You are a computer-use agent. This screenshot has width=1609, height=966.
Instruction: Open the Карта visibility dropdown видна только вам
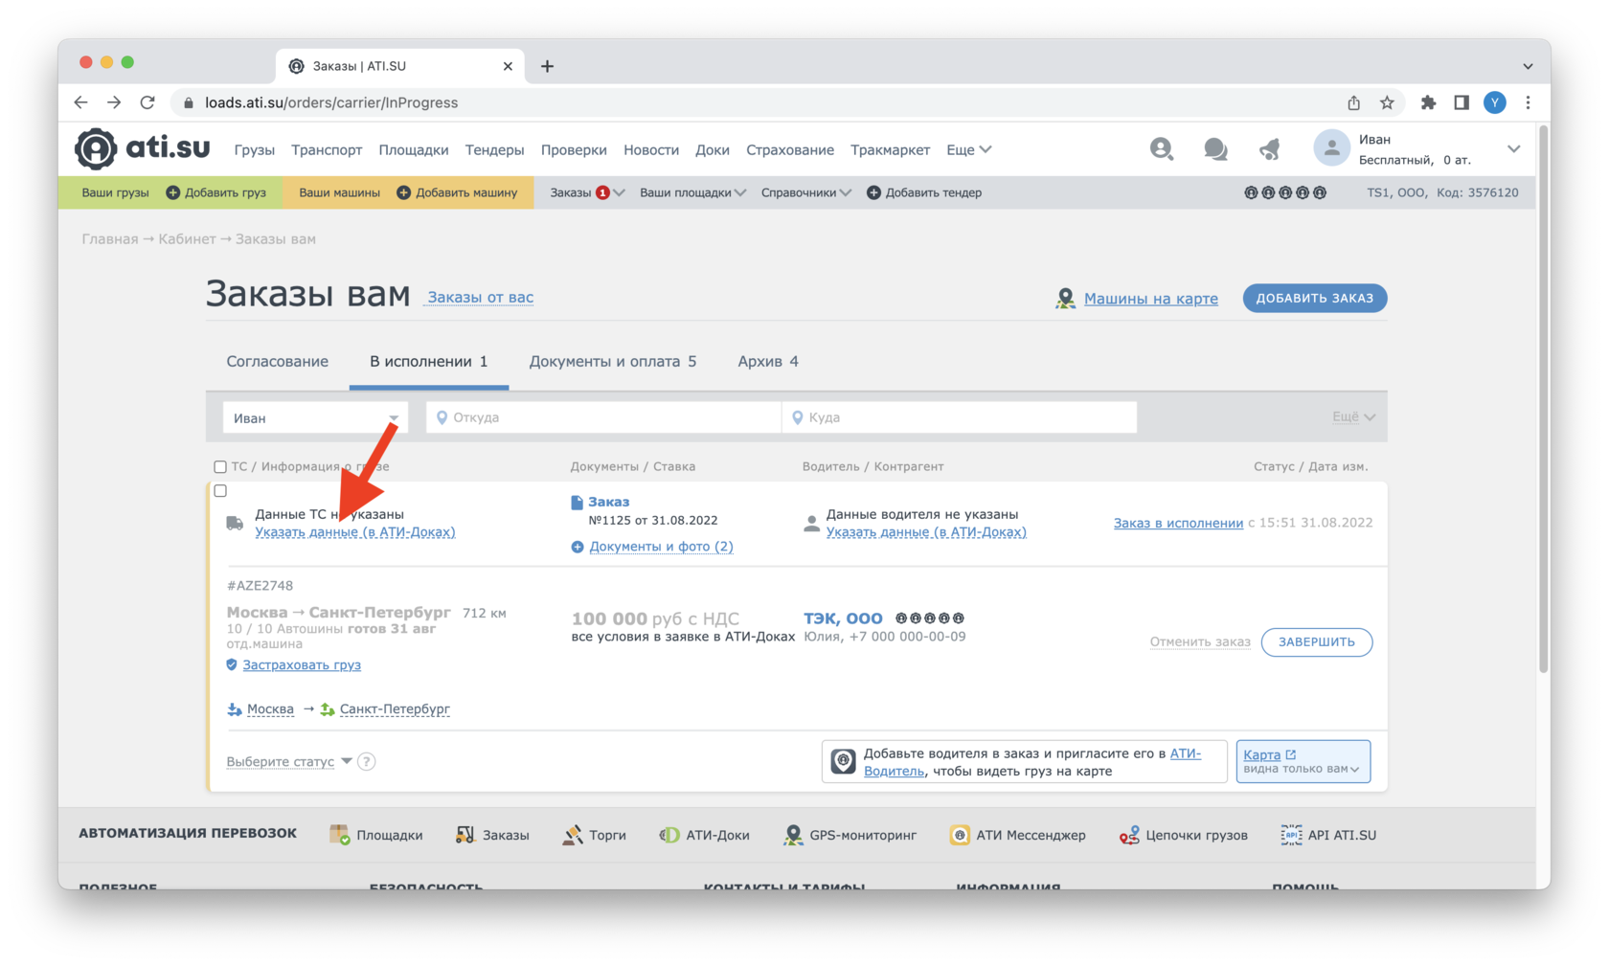tap(1303, 769)
